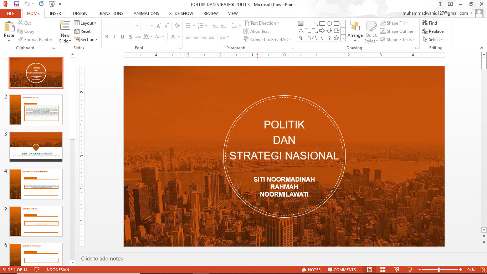Click the zoom slider handle
Screen dimensions: 487x274
[439, 270]
